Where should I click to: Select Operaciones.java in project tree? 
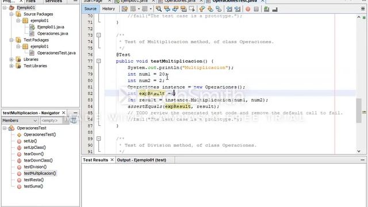(52, 33)
